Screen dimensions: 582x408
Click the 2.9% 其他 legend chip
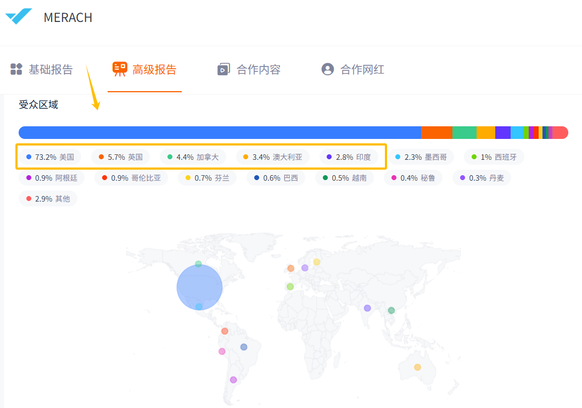pyautogui.click(x=48, y=199)
